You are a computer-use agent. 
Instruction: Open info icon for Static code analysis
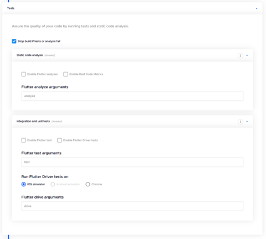241,55
